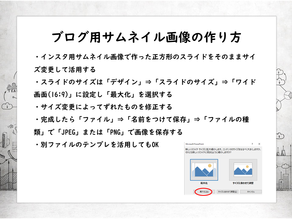
Task: Click the cloud sketch icon on the left edge
Action: pyautogui.click(x=6, y=106)
